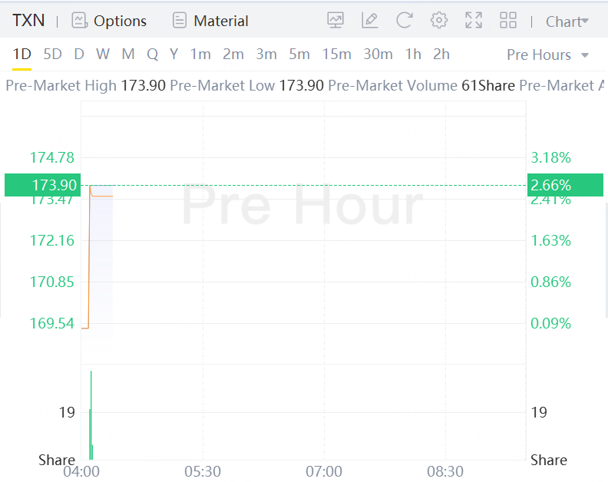Select the 30m interval
Screen dimensions: 608x482
(378, 54)
